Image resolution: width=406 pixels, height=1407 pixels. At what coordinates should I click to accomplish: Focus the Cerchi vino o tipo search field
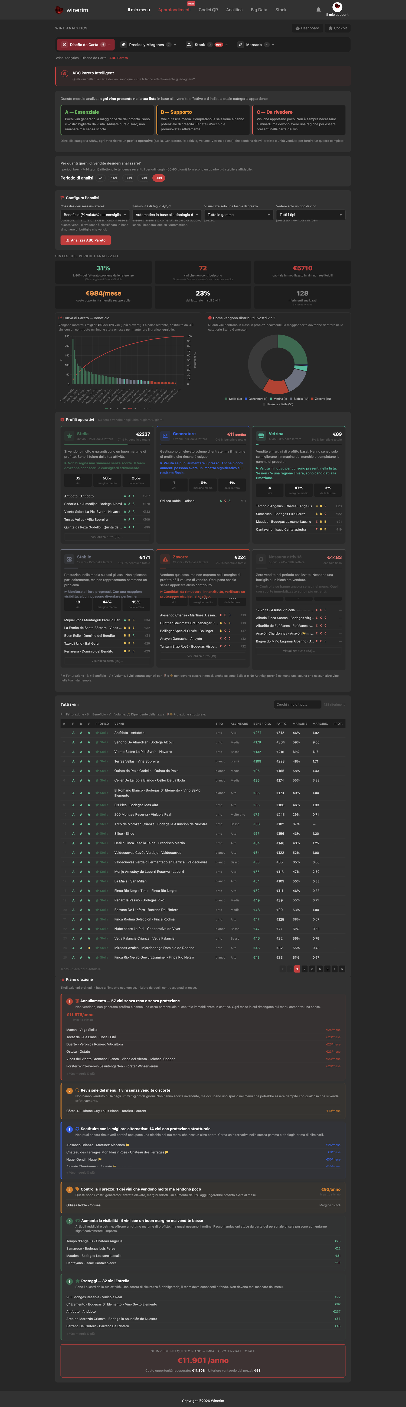click(297, 705)
